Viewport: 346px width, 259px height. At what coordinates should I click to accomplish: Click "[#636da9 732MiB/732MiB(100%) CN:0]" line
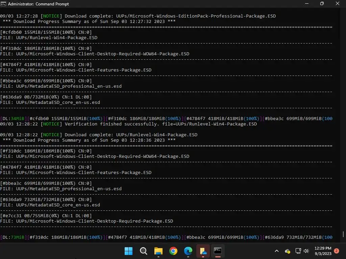tap(46, 200)
